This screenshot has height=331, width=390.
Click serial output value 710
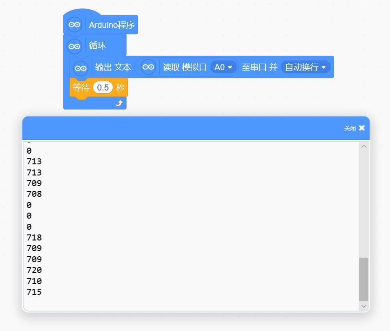point(34,281)
